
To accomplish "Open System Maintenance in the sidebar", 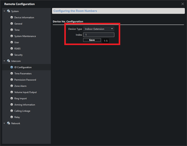I will point(25,36).
